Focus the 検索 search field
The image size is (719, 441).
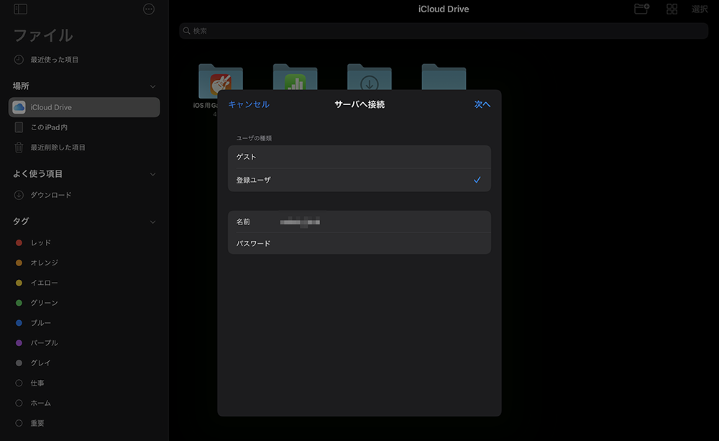pyautogui.click(x=443, y=31)
